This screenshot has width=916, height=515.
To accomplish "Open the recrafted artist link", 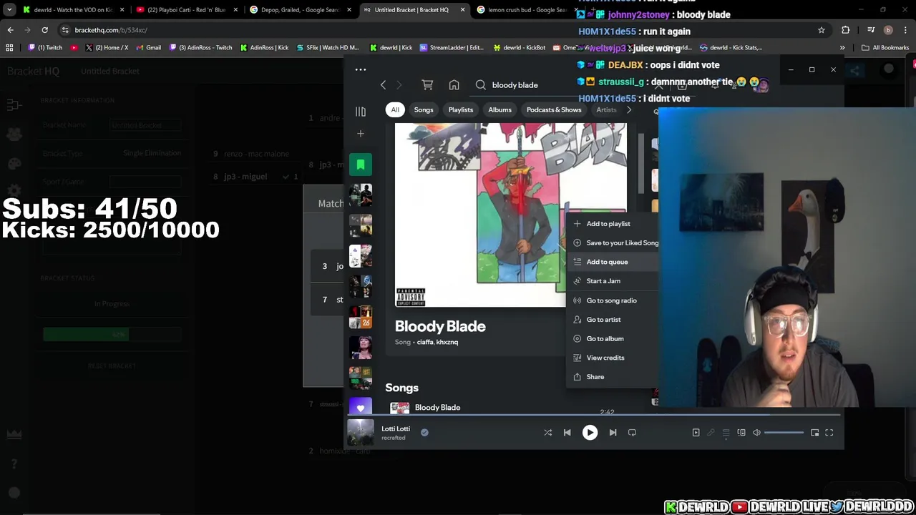I will 394,438.
